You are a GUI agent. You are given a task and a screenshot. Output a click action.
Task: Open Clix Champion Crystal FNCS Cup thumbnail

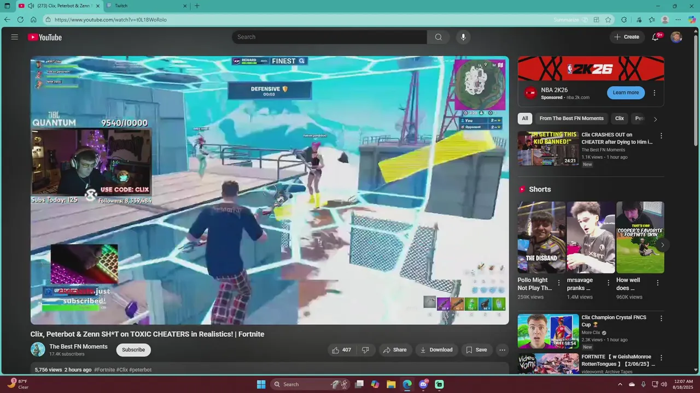point(548,331)
